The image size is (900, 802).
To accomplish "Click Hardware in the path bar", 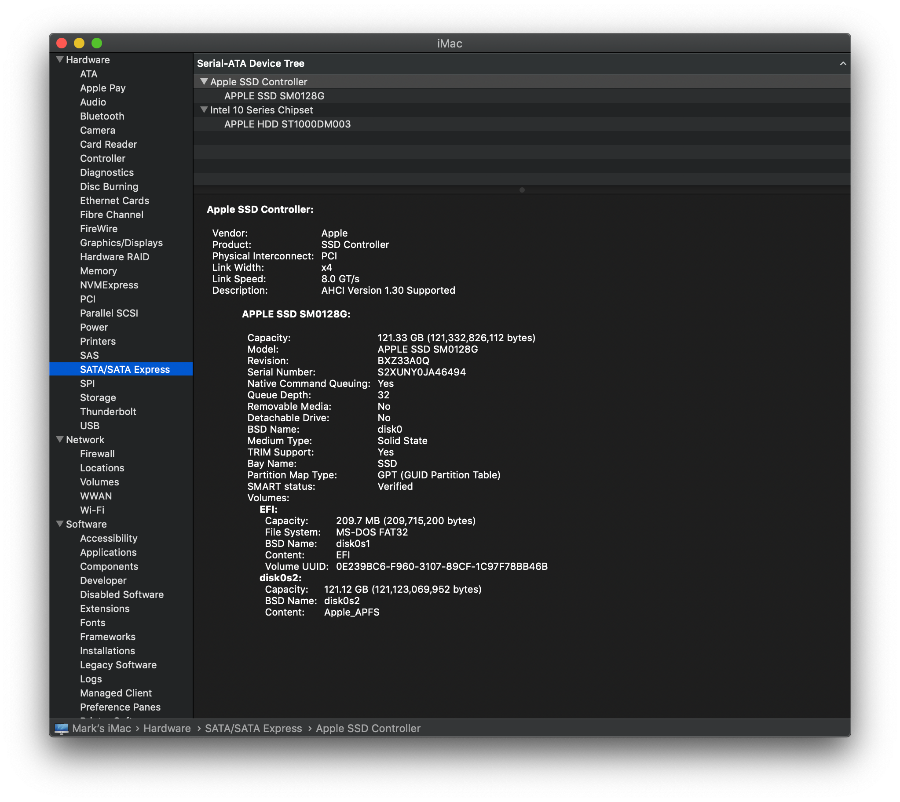I will 167,729.
